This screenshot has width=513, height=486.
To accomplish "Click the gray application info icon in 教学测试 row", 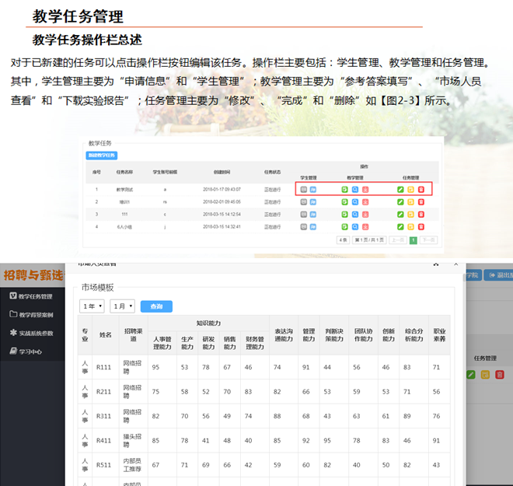I will [x=303, y=189].
